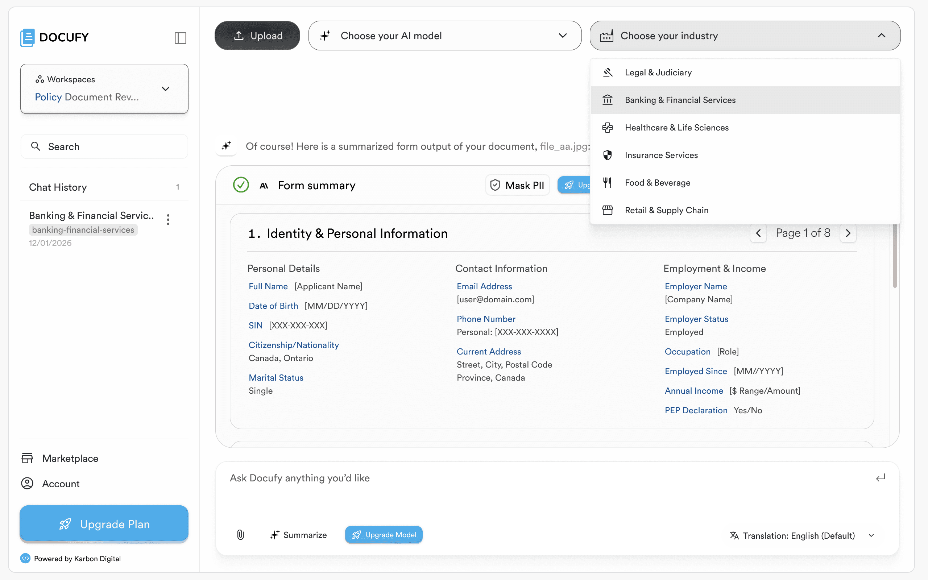Select Healthcare & Life Sciences option
Viewport: 928px width, 580px height.
coord(676,128)
